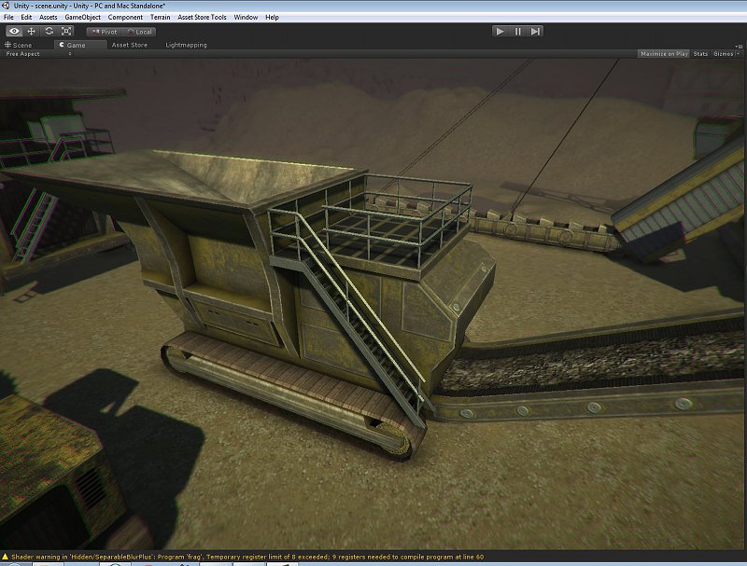Select the Rotate tool icon

click(x=49, y=32)
